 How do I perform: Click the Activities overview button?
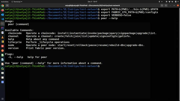coord(5,1)
